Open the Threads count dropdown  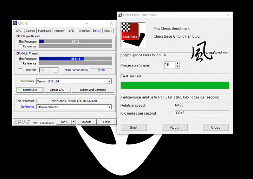pyautogui.click(x=56, y=70)
